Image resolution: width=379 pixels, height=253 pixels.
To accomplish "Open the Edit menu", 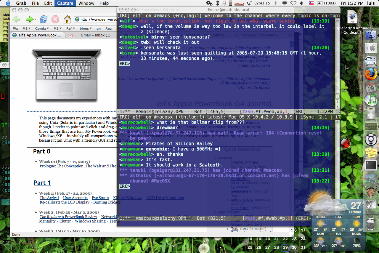I will [x=48, y=3].
